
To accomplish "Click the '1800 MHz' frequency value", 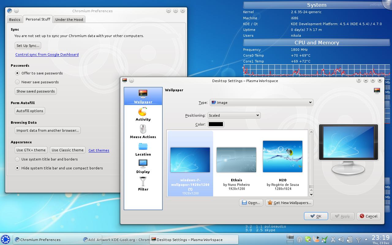I will (299, 50).
